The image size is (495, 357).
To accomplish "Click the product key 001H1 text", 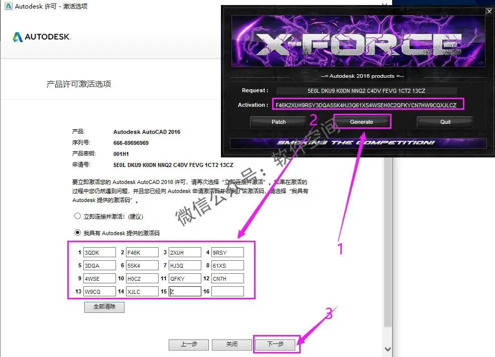I will pyautogui.click(x=121, y=154).
